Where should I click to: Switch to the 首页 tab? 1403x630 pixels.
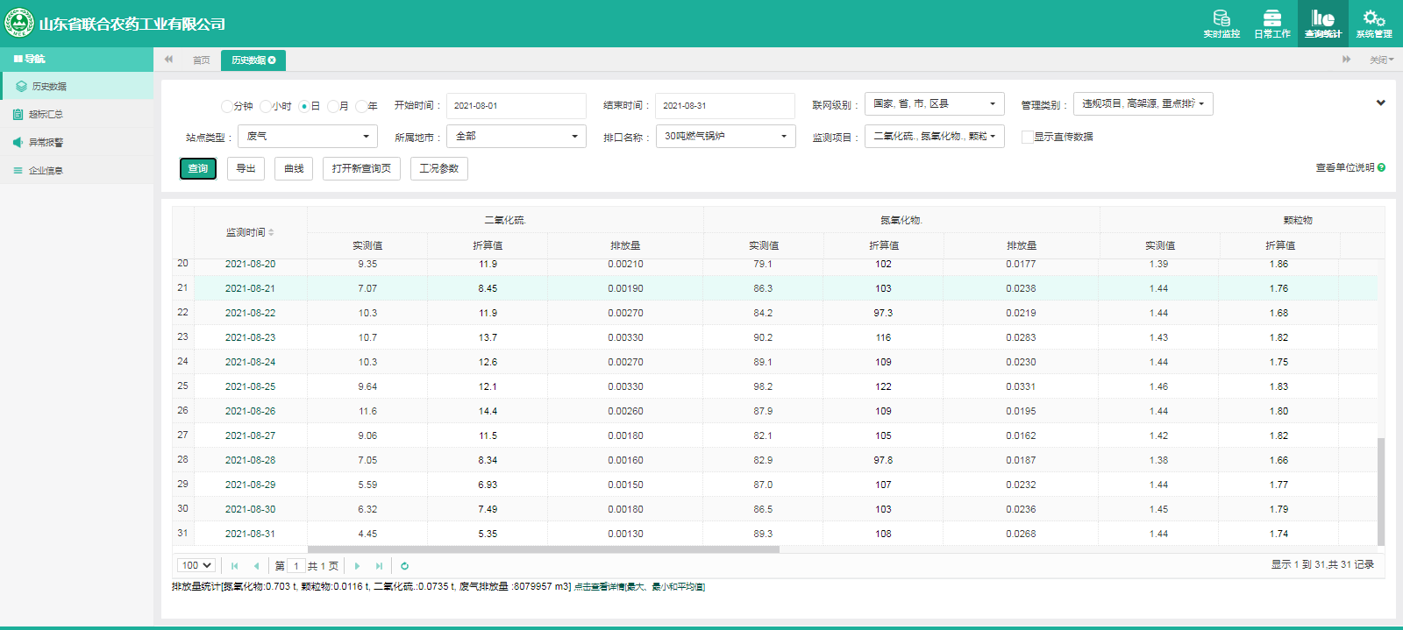point(201,60)
